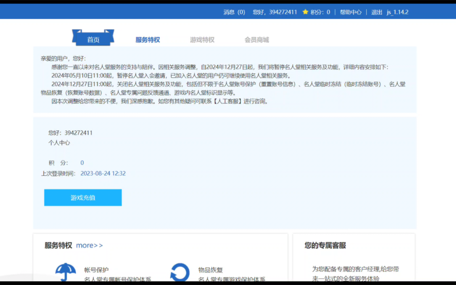Screen dimensions: 456x285
Task: Click the 您的专属客服 heading
Action: 325,245
